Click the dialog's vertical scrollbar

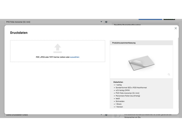click(178, 64)
